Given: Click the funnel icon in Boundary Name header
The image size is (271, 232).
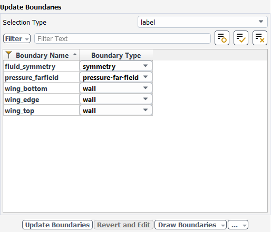Looking at the screenshot, I should (8, 55).
